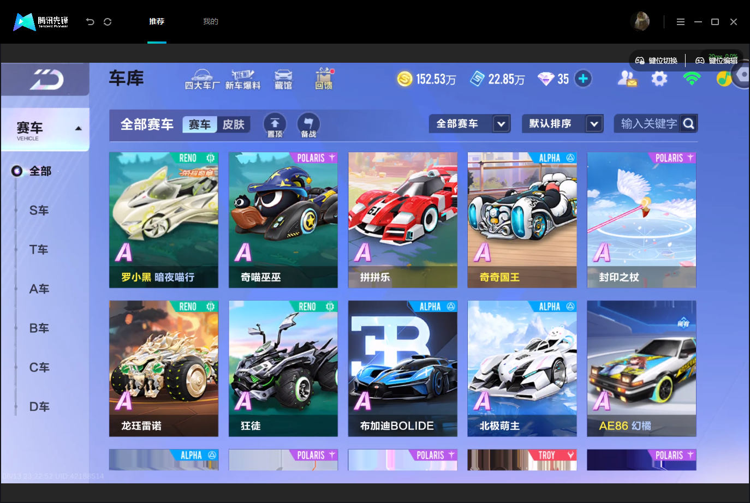Select the 全部 radio category
The height and width of the screenshot is (503, 750).
[x=32, y=171]
